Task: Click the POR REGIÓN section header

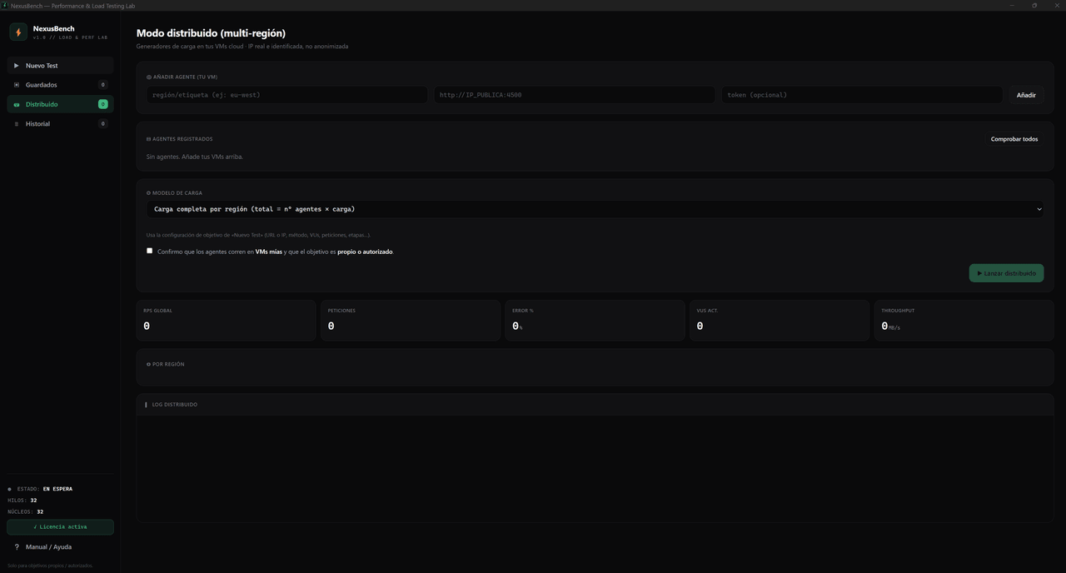Action: pyautogui.click(x=166, y=364)
